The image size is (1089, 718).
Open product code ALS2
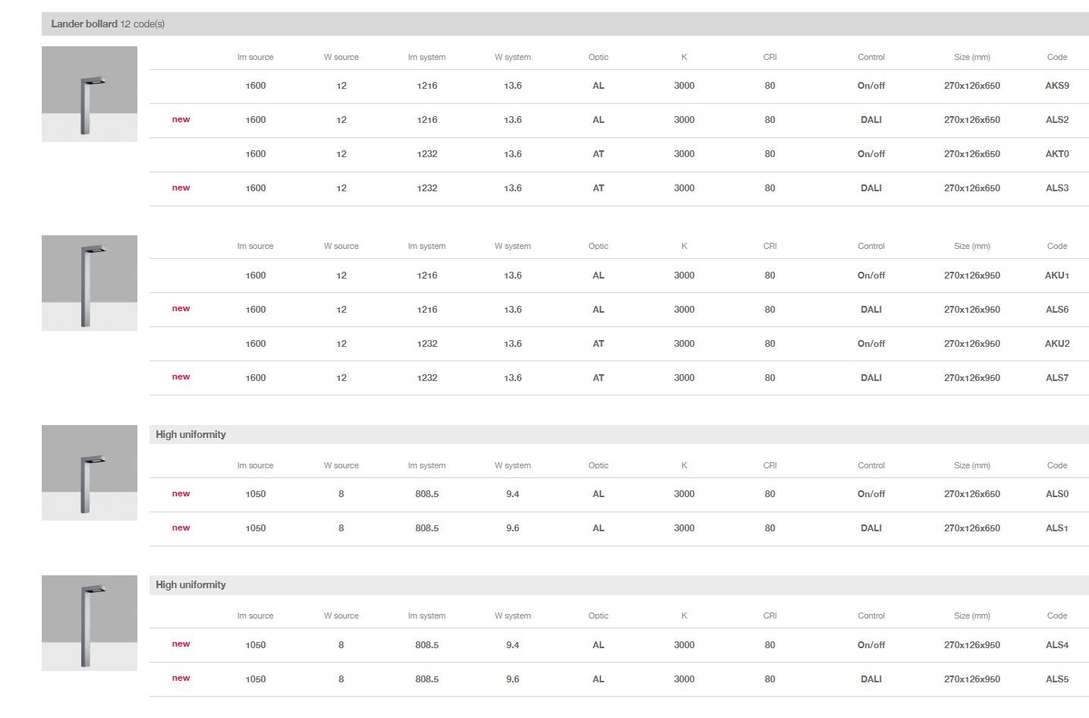[1056, 120]
